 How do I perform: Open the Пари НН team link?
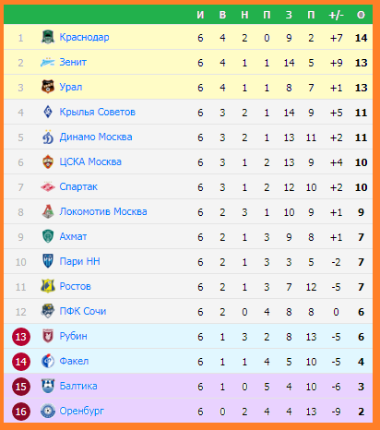[x=79, y=261]
